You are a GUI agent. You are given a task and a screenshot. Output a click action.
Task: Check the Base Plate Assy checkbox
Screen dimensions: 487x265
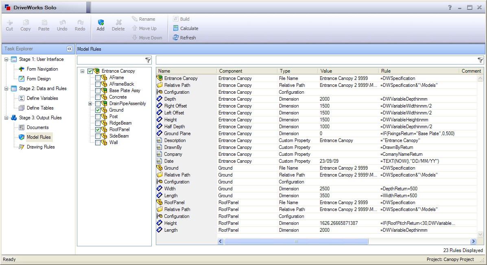tap(98, 90)
